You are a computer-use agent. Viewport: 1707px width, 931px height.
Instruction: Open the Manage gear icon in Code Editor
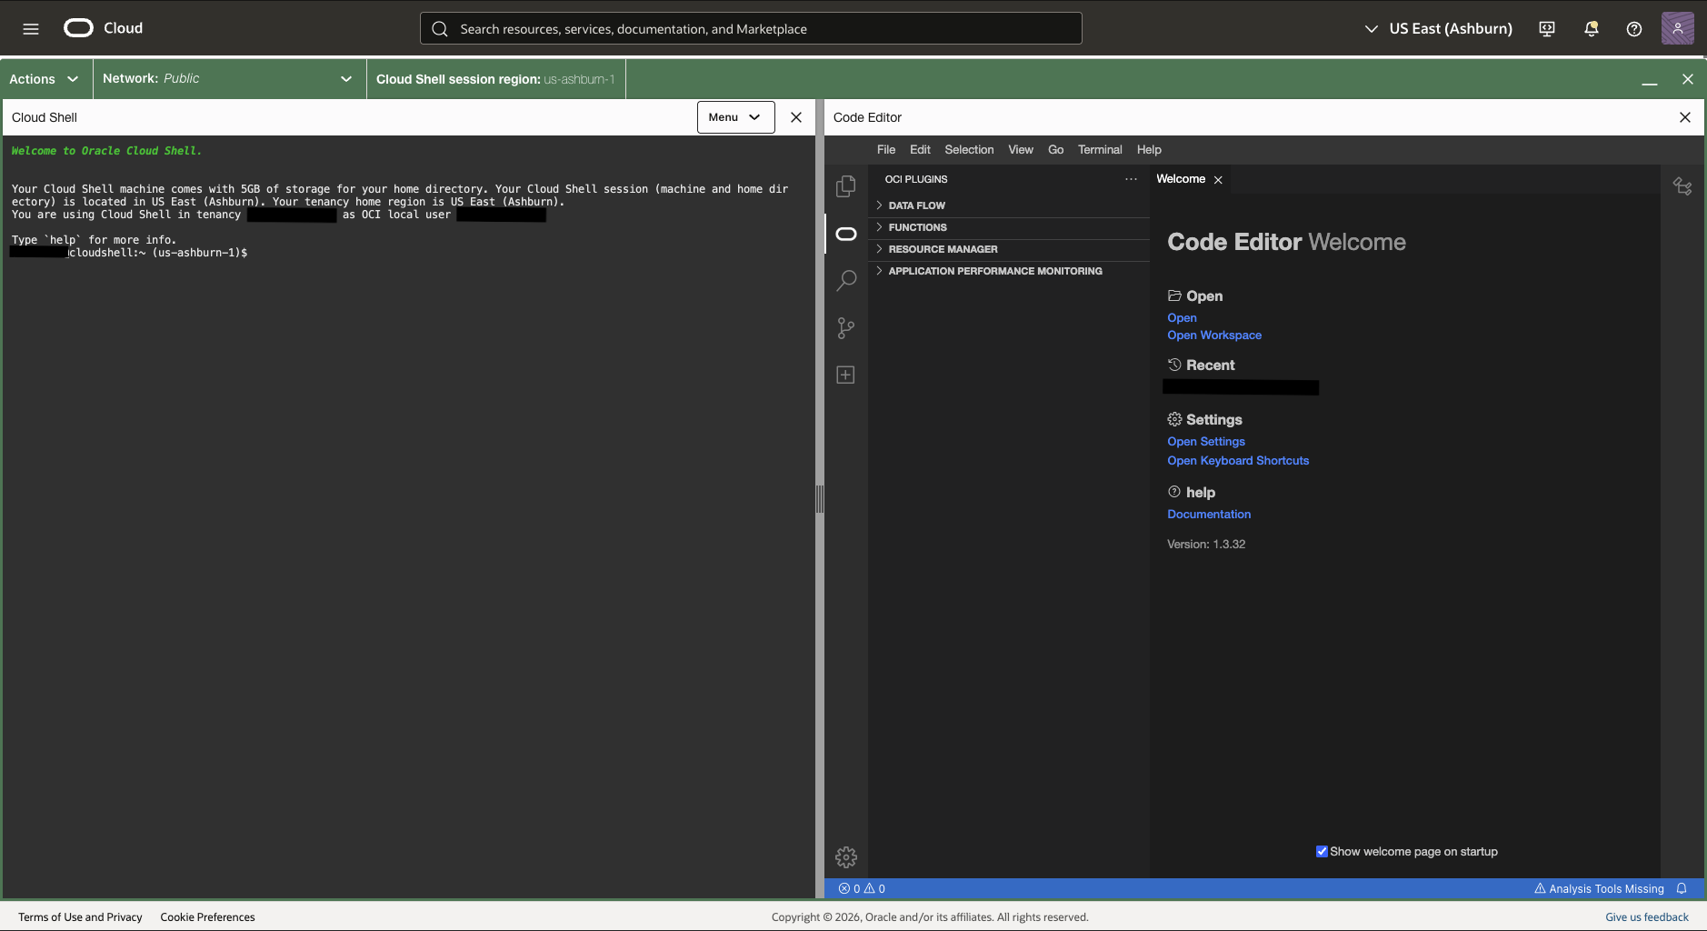pos(846,857)
